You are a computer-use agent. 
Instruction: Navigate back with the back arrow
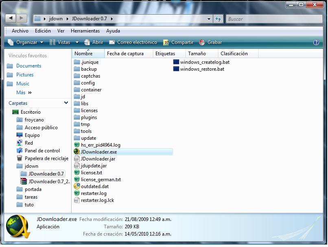tap(10, 18)
